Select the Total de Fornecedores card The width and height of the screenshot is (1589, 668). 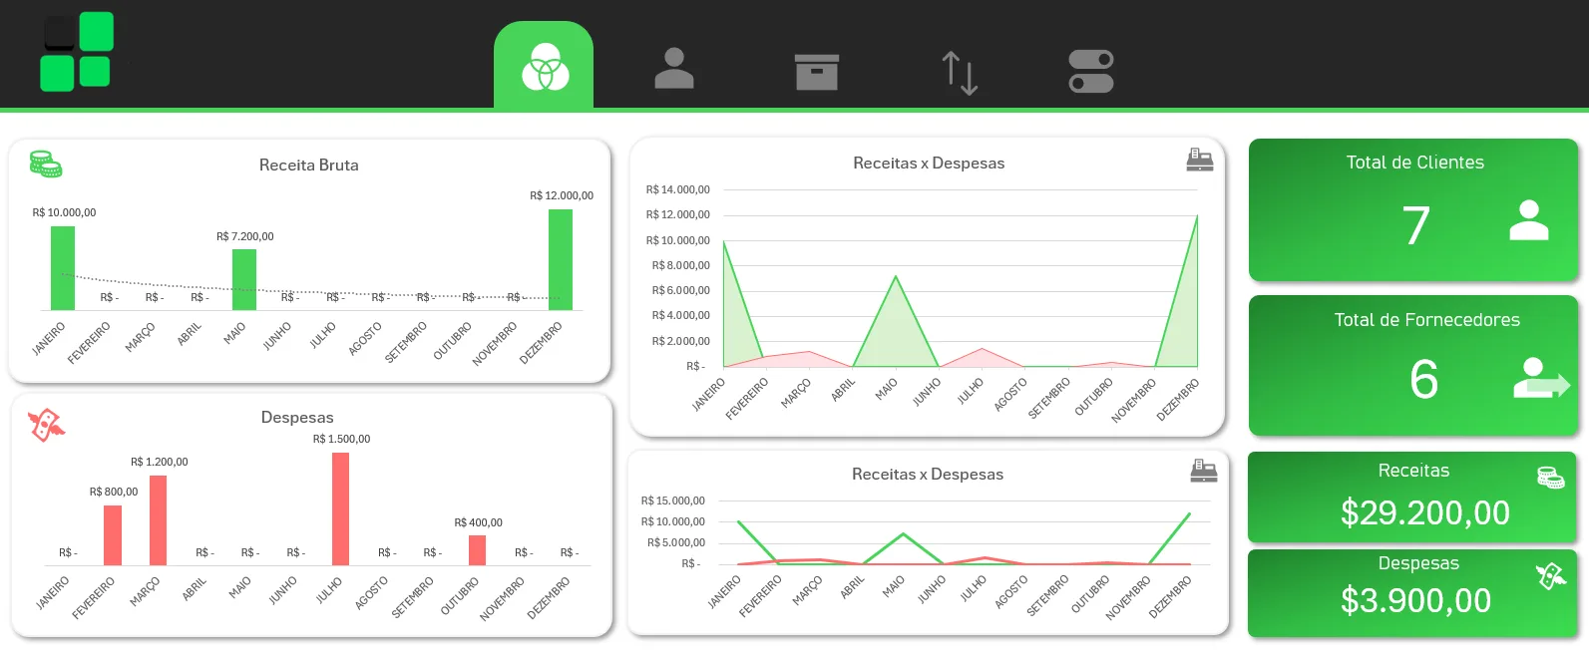(1412, 366)
